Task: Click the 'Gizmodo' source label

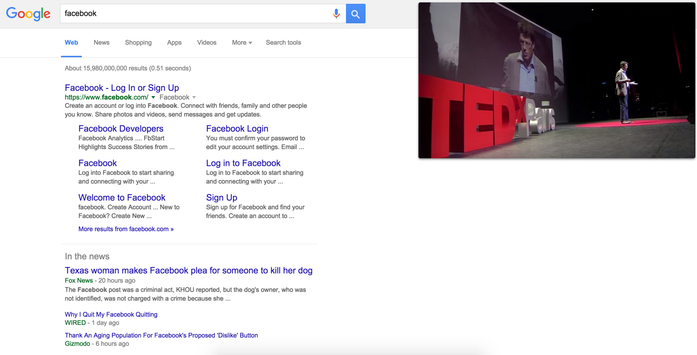Action: [x=78, y=344]
